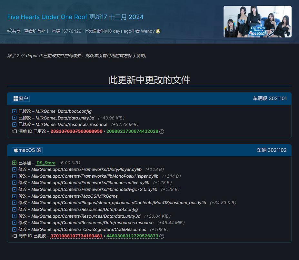Click build number 16770429
299x260 pixels.
click(72, 31)
